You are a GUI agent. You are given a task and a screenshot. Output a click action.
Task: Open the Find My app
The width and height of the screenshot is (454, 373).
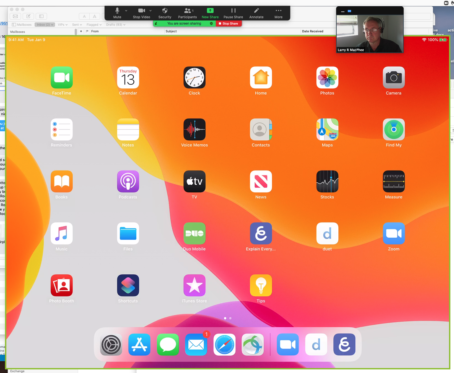click(394, 129)
